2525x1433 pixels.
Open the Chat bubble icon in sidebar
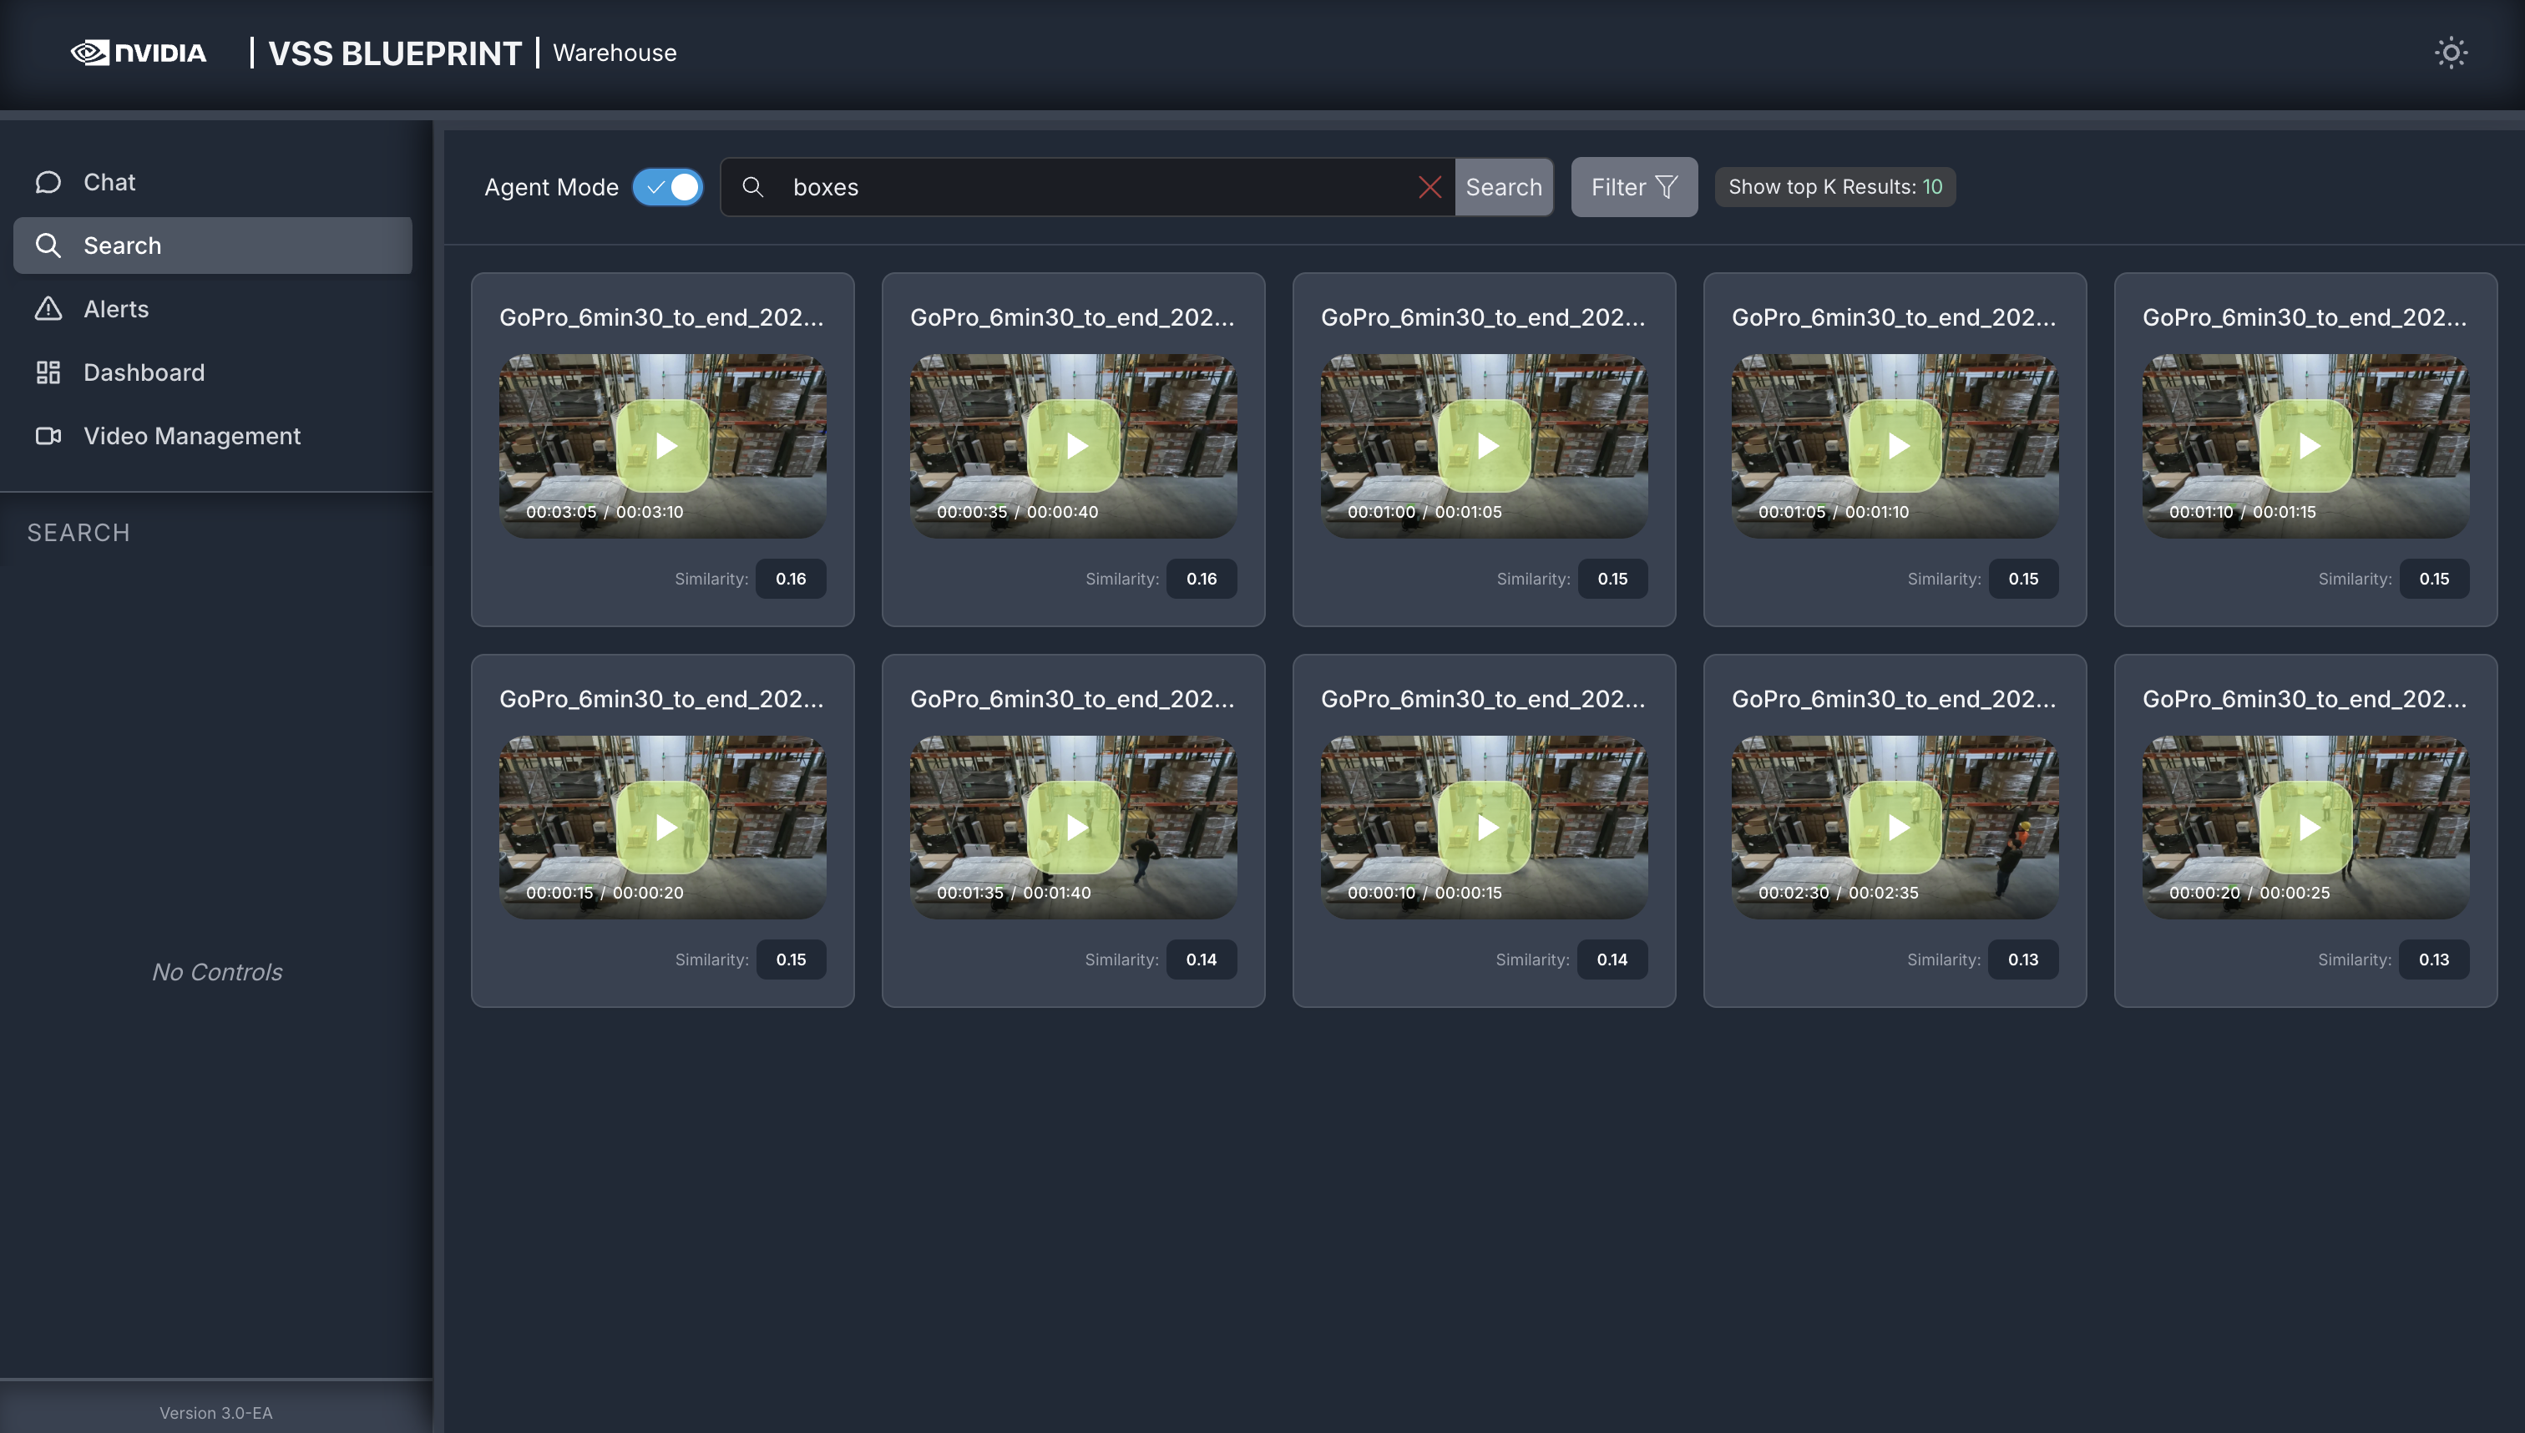(x=49, y=182)
